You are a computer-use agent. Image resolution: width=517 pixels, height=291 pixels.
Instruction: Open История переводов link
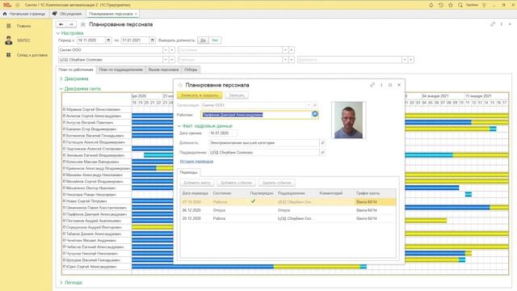pos(196,162)
